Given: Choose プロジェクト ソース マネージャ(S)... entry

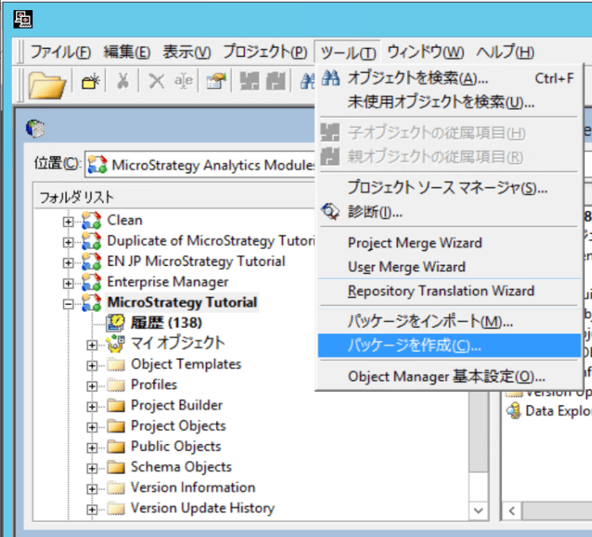Looking at the screenshot, I should coord(449,187).
